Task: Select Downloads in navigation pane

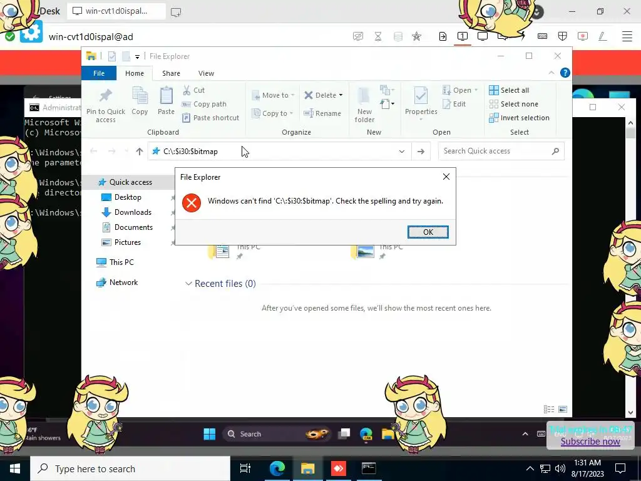Action: (133, 212)
